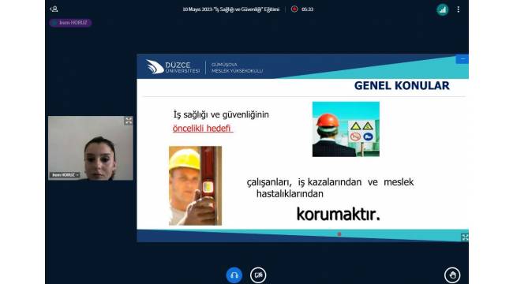Click the connection status signal icon
This screenshot has height=284, width=513.
(x=442, y=9)
